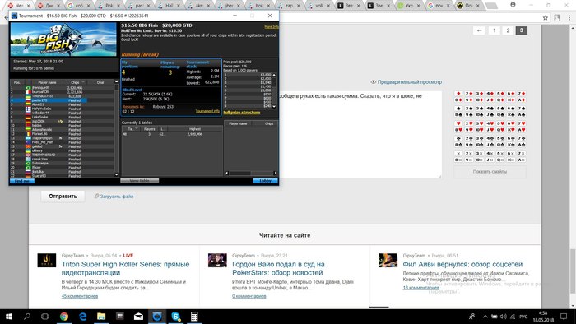Open File Explorer from the taskbar

pos(101,317)
